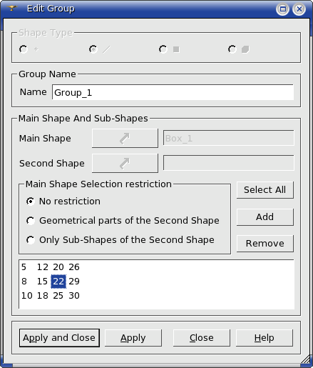The width and height of the screenshot is (313, 368).
Task: Select the face shape type radio button
Action: [163, 49]
